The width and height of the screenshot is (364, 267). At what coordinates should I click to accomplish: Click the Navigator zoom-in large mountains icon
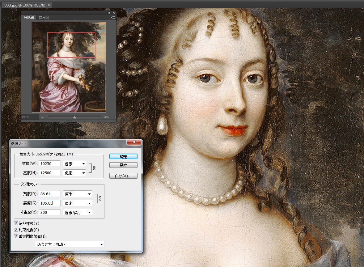(x=106, y=117)
